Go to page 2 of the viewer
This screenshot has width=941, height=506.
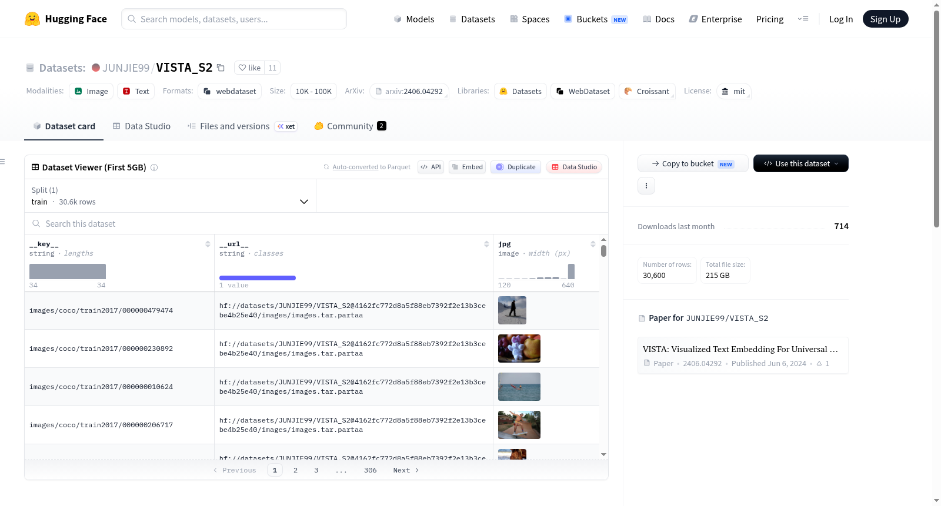(x=295, y=470)
